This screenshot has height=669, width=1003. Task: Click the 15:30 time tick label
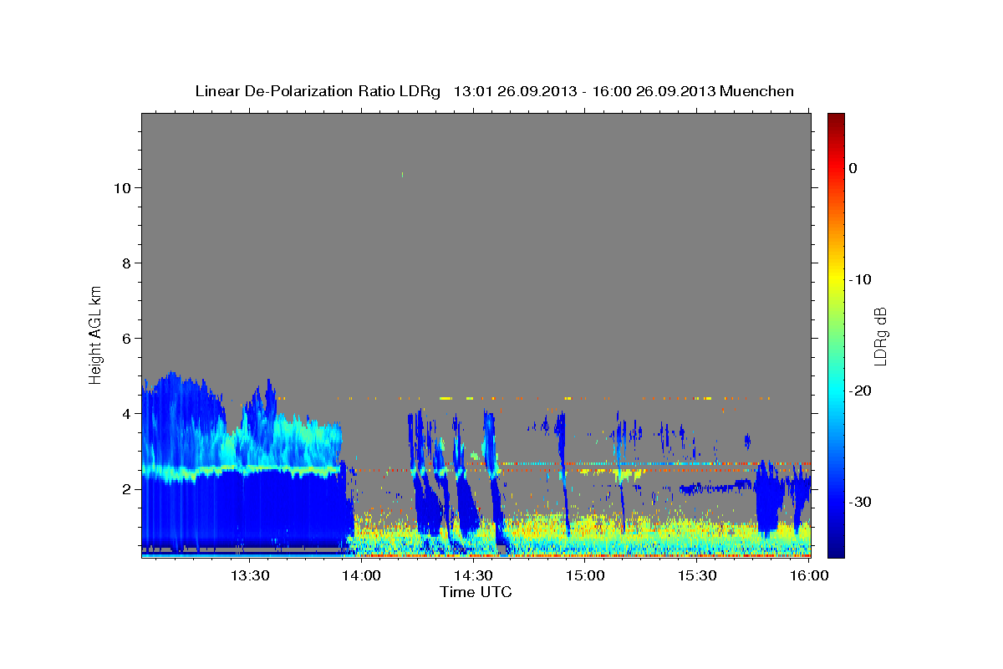[x=697, y=575]
